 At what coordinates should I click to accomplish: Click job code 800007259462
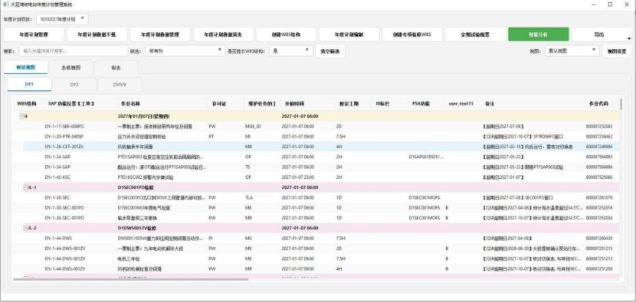[x=599, y=136]
